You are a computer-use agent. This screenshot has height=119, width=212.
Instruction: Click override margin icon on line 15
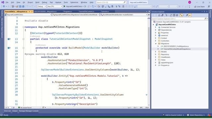click(9, 48)
